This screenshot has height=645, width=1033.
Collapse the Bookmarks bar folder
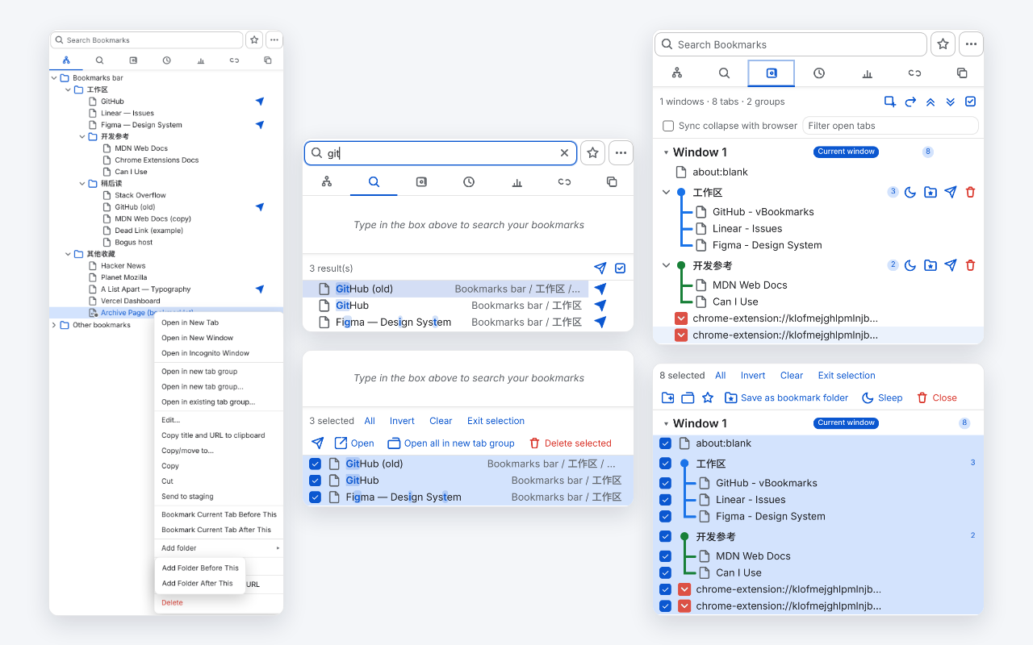[54, 78]
